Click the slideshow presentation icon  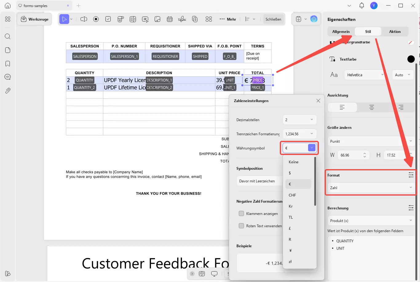click(214, 274)
